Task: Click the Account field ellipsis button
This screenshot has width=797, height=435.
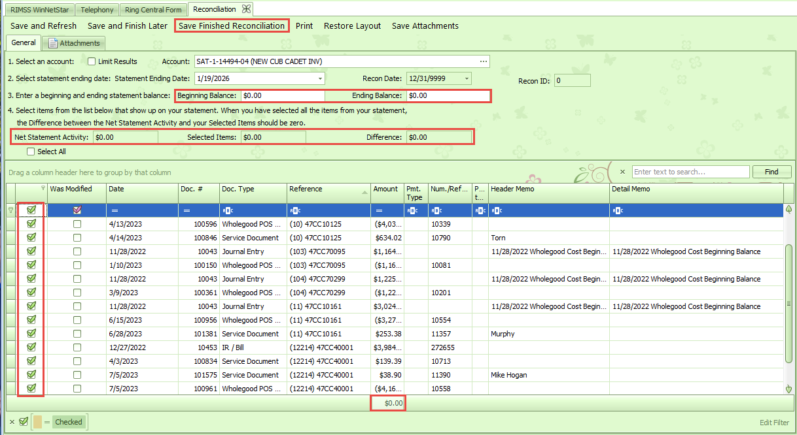Action: 484,61
